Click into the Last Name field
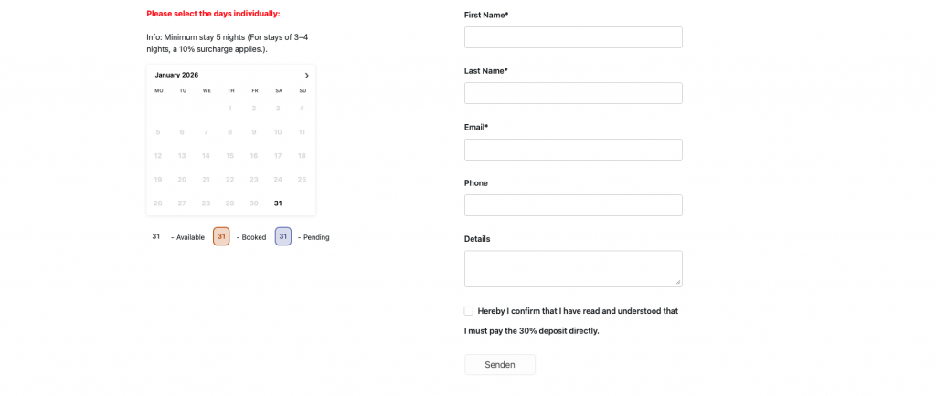Viewport: 936px width, 396px height. tap(573, 93)
